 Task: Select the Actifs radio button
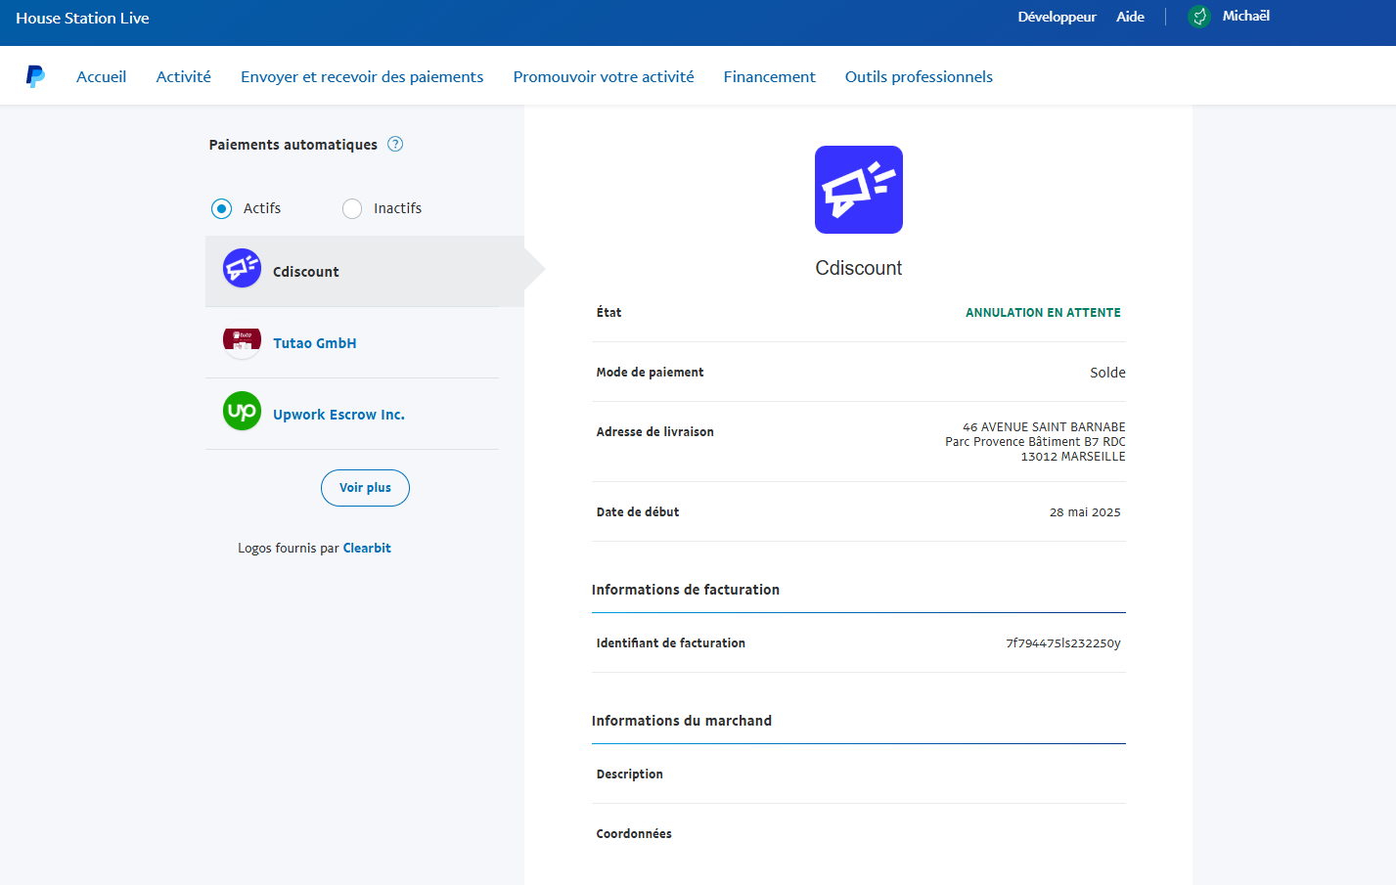click(x=221, y=208)
